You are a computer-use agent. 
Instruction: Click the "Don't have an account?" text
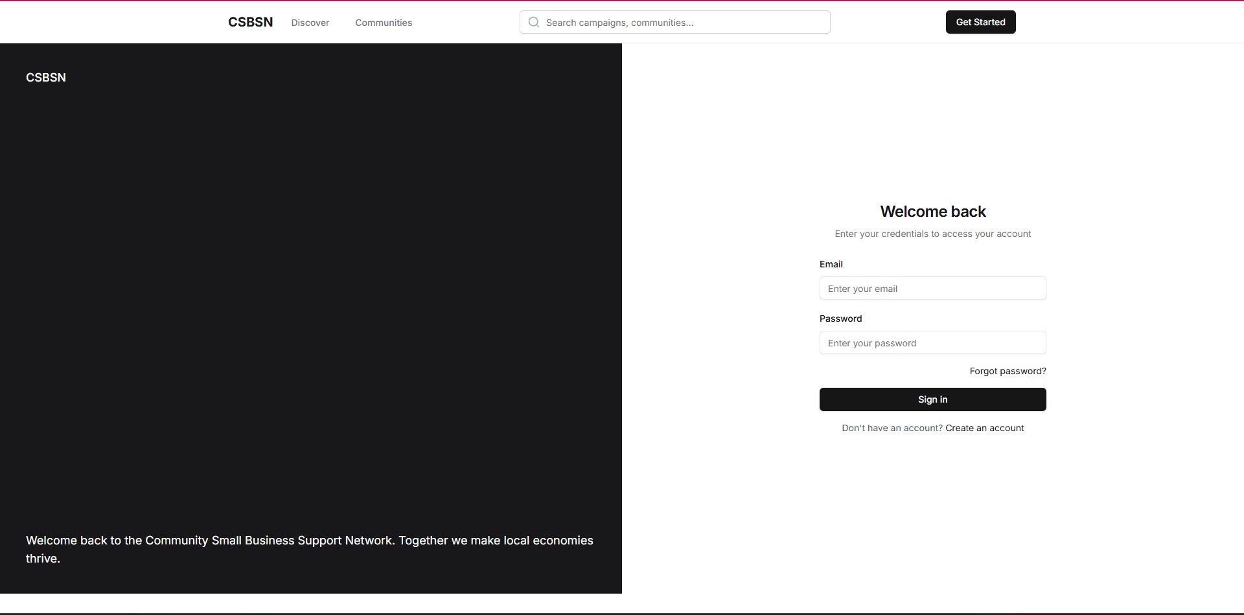(x=892, y=428)
